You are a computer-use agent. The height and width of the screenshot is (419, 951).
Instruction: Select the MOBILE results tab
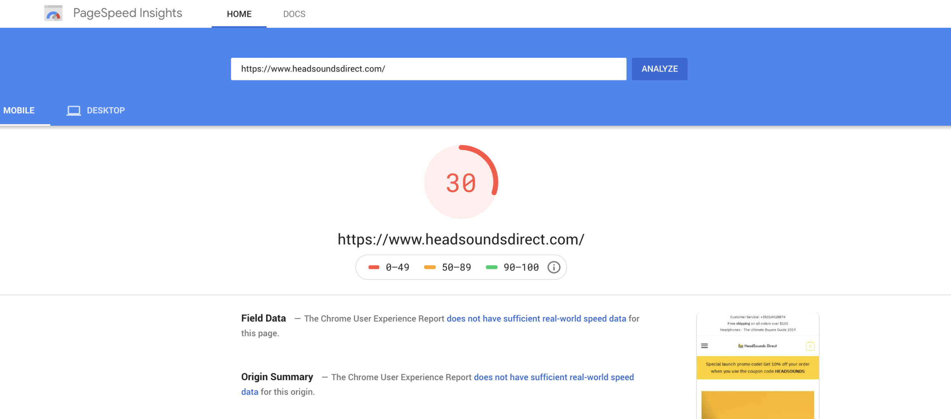(x=19, y=110)
